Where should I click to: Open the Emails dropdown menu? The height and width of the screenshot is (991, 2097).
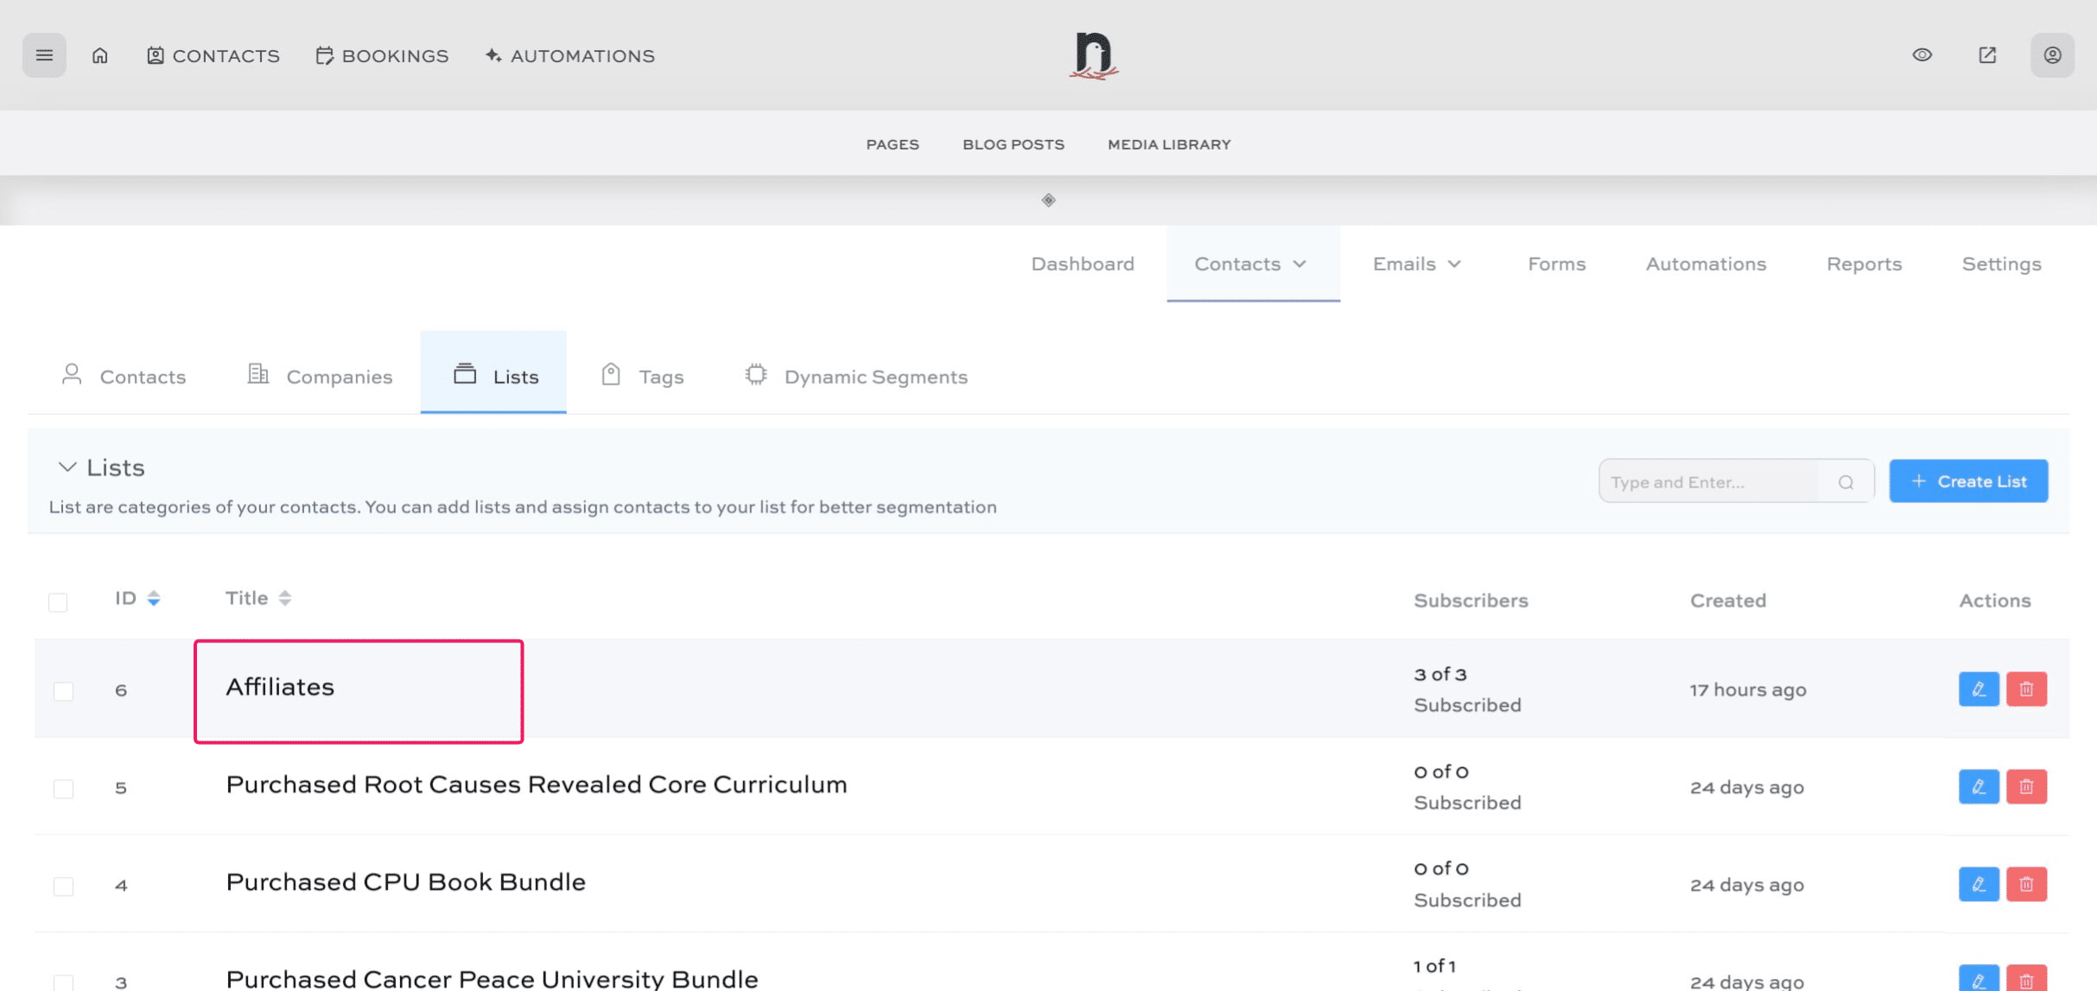click(x=1416, y=264)
